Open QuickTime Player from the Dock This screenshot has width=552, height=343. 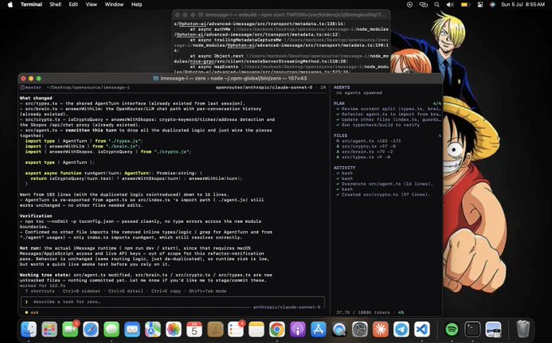(339, 329)
